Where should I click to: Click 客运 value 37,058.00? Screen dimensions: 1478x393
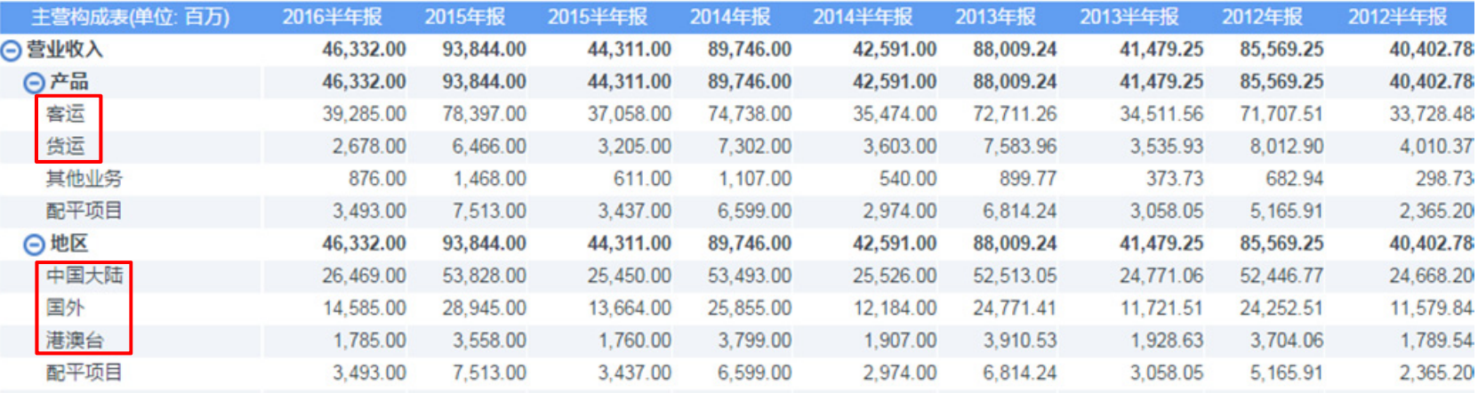[630, 114]
